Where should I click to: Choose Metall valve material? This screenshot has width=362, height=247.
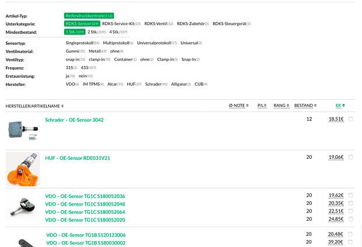98,51
